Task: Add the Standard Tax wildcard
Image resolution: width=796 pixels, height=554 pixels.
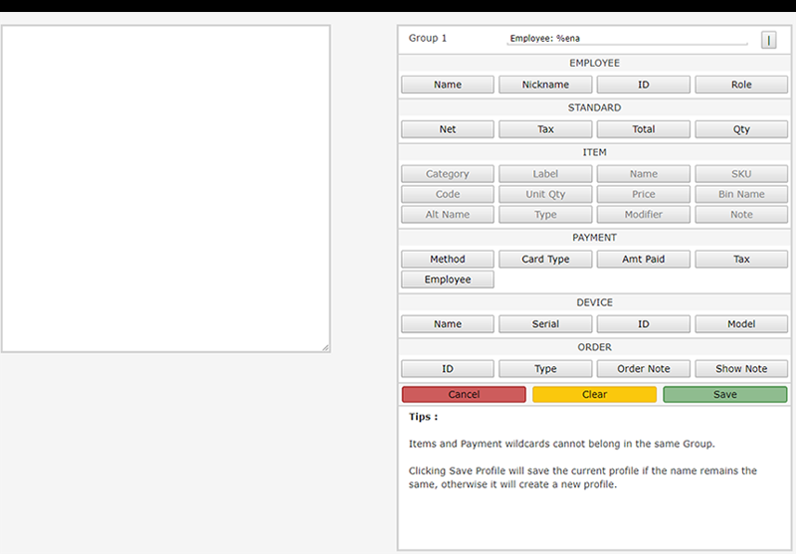Action: pos(545,129)
